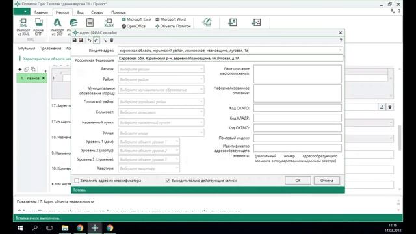Open help question mark in address dialog

(x=341, y=40)
